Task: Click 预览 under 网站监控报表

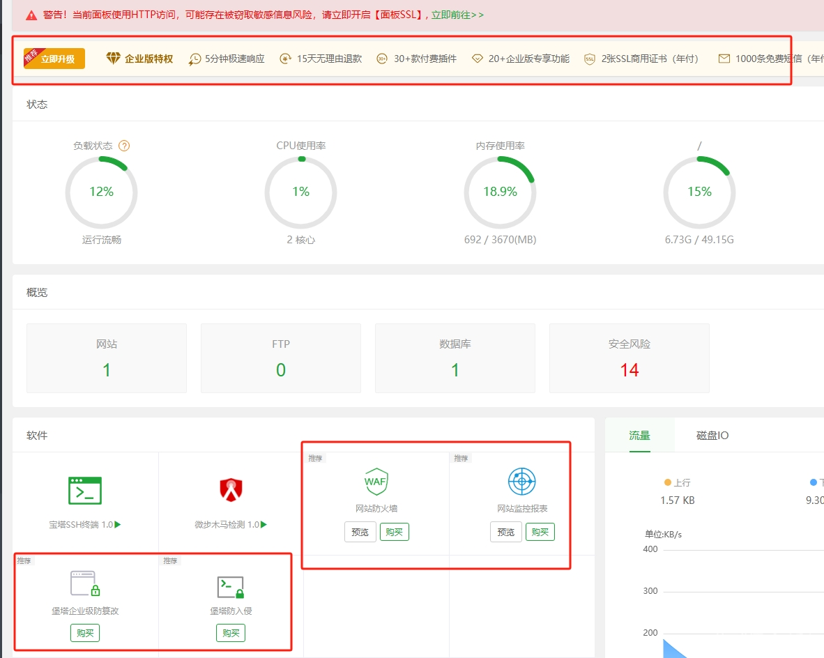Action: [506, 532]
